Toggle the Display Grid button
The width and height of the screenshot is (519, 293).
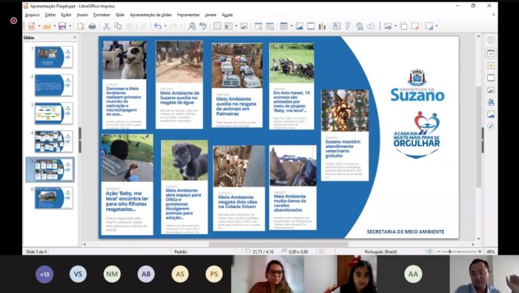(x=217, y=26)
